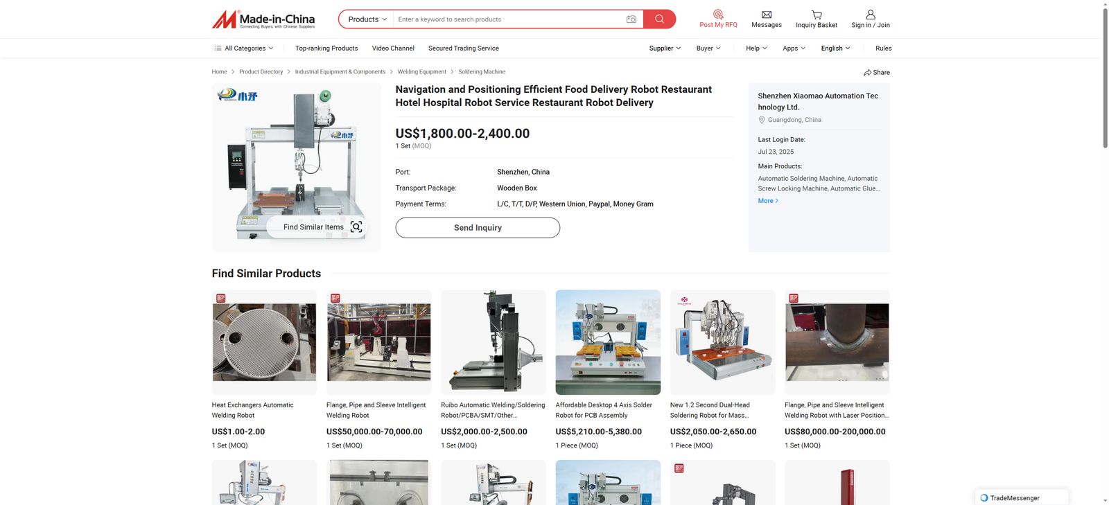Open TradeMessenger chat widget
This screenshot has width=1109, height=505.
pos(1013,497)
